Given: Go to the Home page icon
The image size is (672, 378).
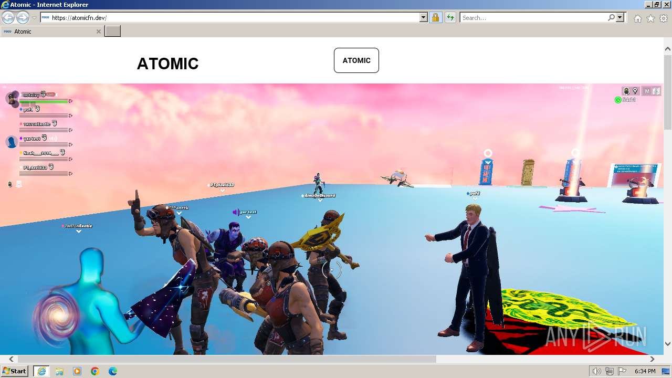Looking at the screenshot, I should pos(637,18).
